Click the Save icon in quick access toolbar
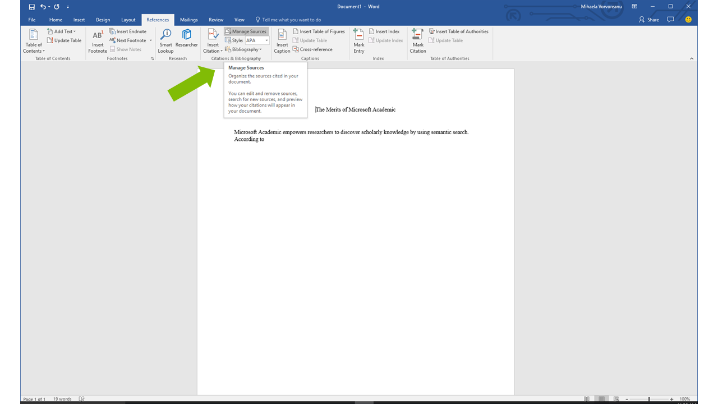Image resolution: width=718 pixels, height=404 pixels. 32,7
